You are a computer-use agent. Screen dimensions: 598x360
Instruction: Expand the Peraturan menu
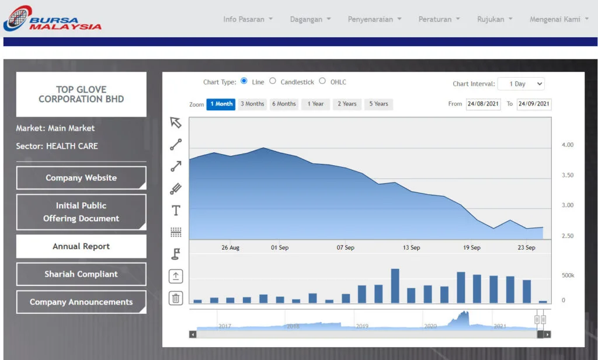[439, 19]
